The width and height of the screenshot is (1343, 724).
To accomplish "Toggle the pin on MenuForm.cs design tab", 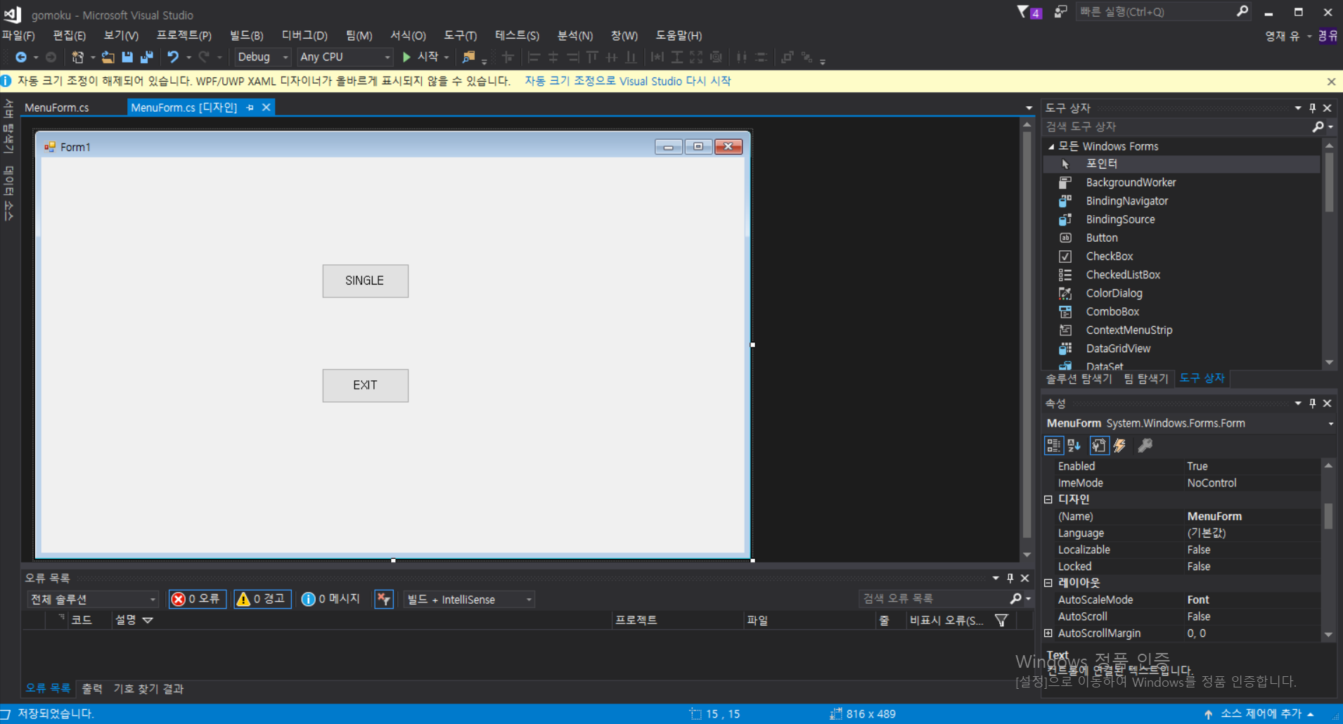I will 250,108.
